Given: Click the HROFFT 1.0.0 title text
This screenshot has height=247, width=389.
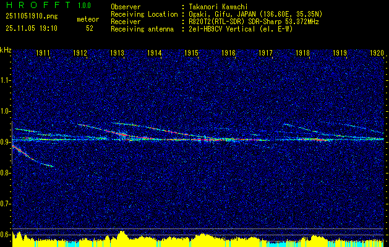Looking at the screenshot, I should click(48, 5).
